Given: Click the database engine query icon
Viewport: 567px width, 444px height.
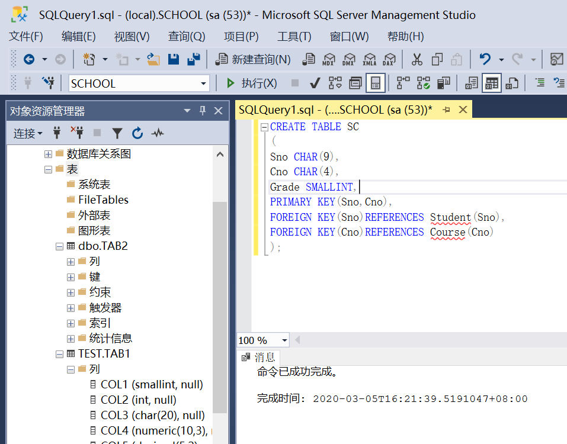Looking at the screenshot, I should click(309, 59).
